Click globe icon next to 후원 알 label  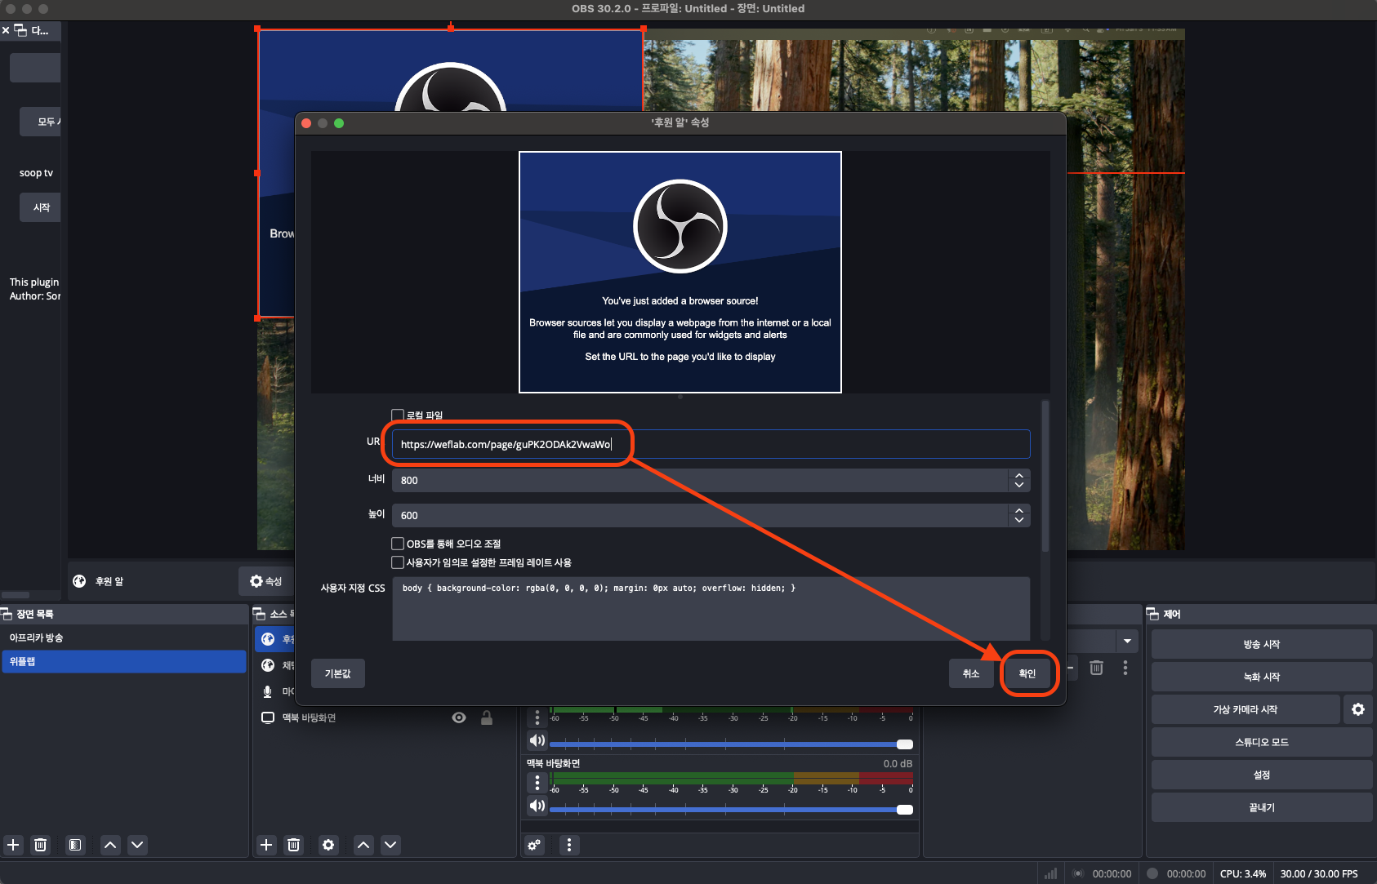[79, 581]
